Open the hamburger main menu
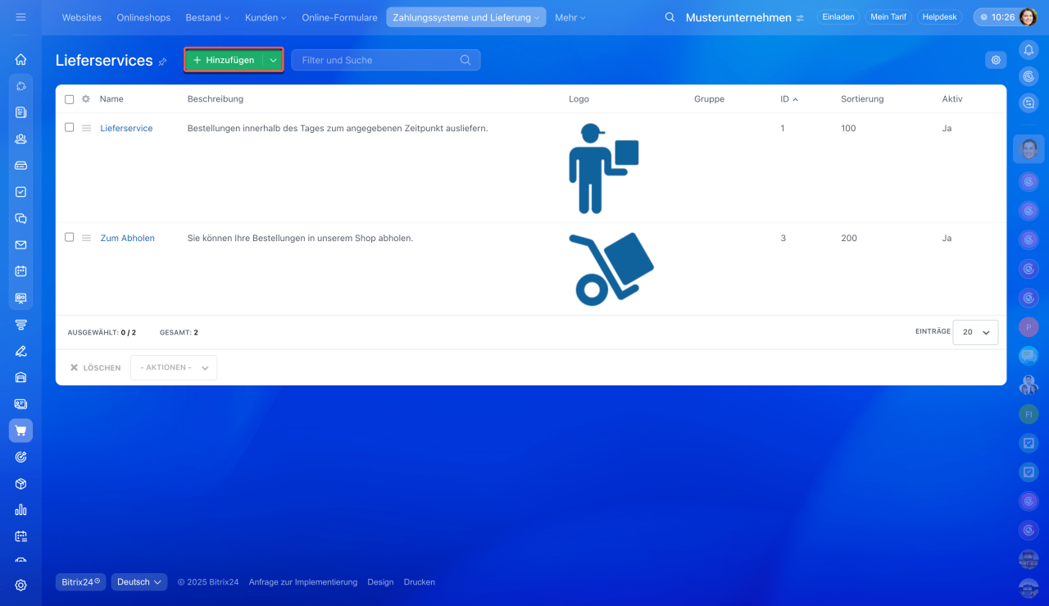Viewport: 1049px width, 606px height. pyautogui.click(x=20, y=17)
